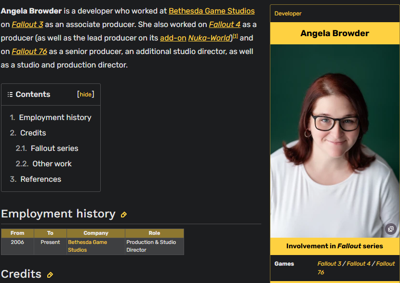Open Fallout 4 link in infobox Games
Viewport: 400px width, 283px height.
pos(359,264)
